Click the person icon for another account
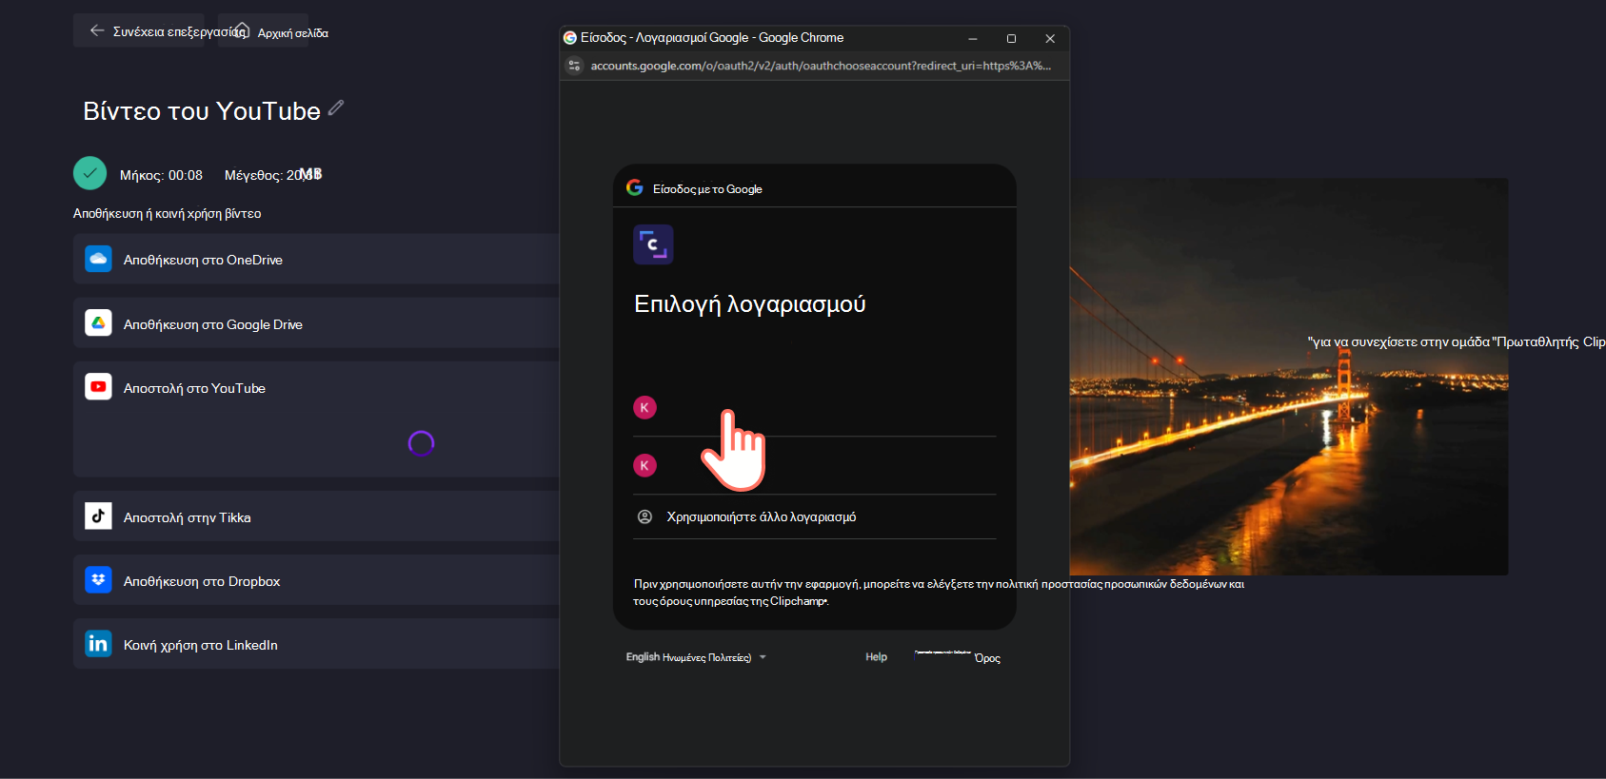This screenshot has width=1606, height=779. pos(644,516)
